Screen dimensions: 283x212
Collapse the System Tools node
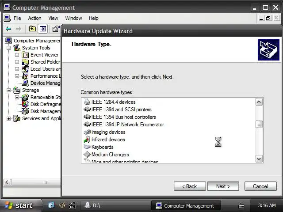pos(8,48)
